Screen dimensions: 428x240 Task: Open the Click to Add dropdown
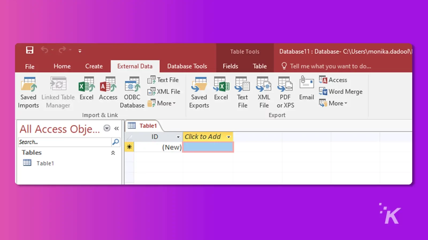(x=229, y=137)
